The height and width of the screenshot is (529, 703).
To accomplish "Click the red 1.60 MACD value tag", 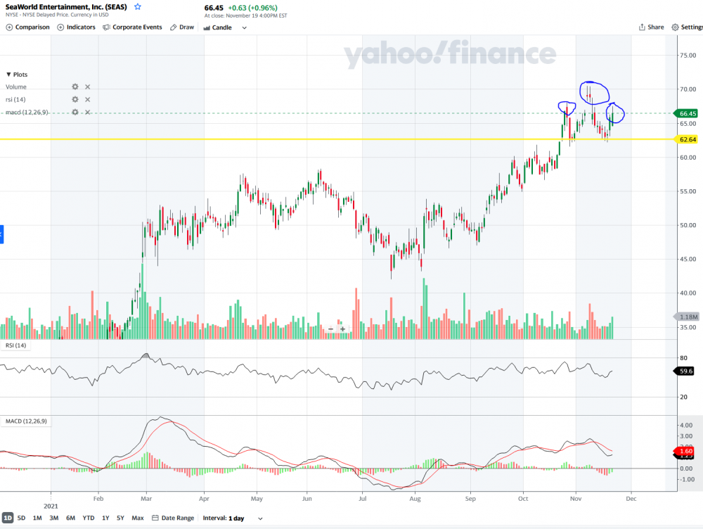I will [x=685, y=451].
